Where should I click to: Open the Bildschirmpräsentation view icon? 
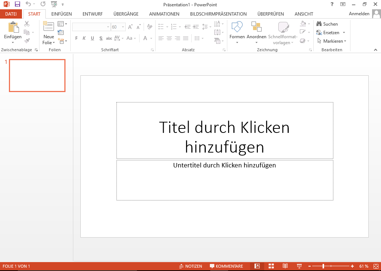pyautogui.click(x=299, y=266)
